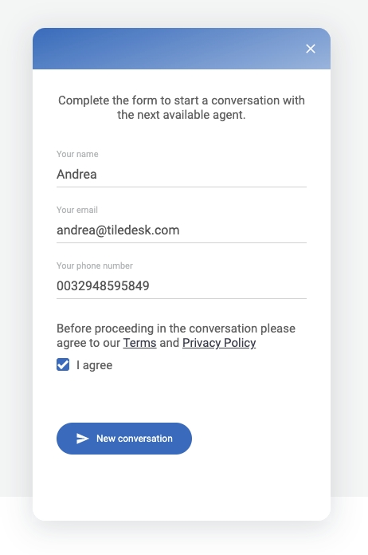Close the chat form with X icon
Viewport: 368px width, 555px height.
311,49
